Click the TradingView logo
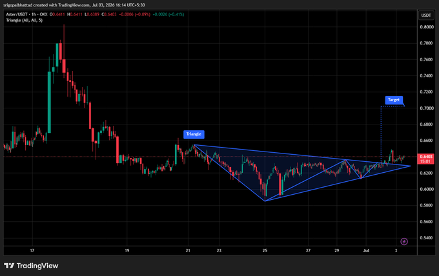The image size is (439, 276). tap(31, 266)
